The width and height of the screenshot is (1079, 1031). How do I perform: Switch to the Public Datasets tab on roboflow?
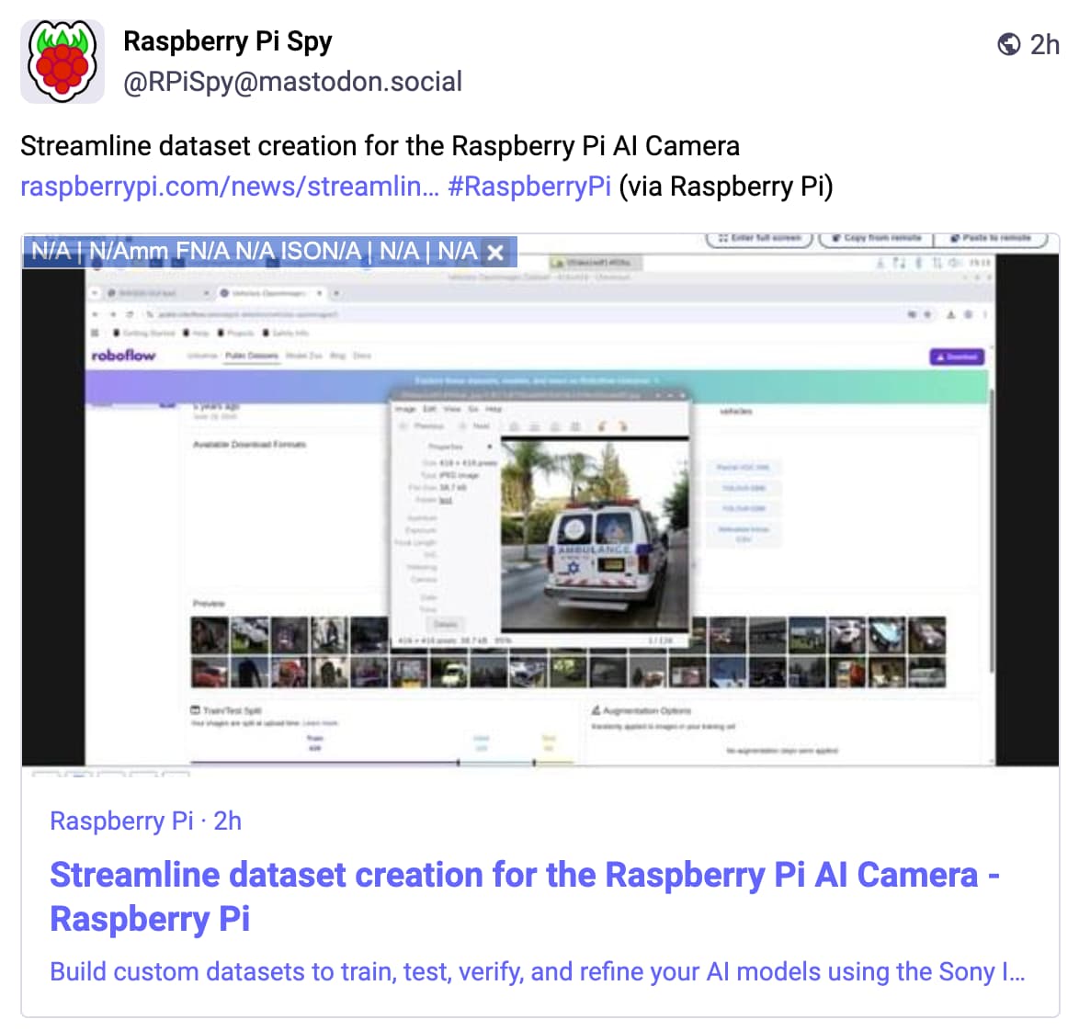(251, 354)
